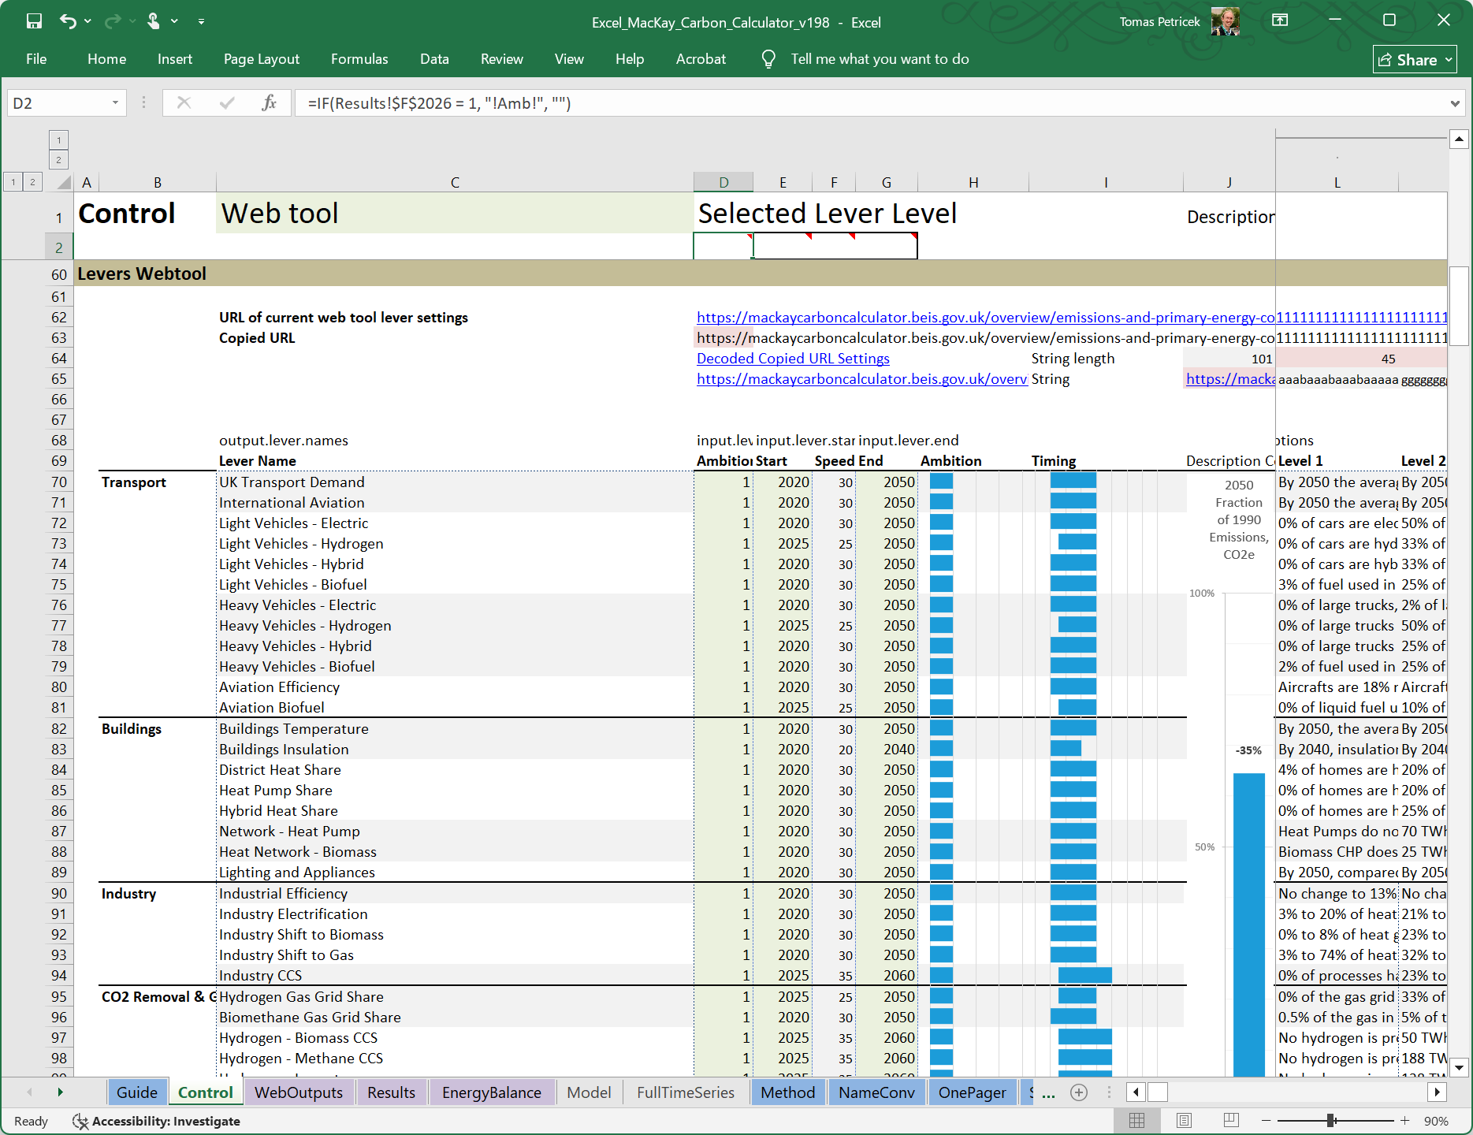Click the zoom slider handle
This screenshot has height=1135, width=1473.
point(1330,1121)
